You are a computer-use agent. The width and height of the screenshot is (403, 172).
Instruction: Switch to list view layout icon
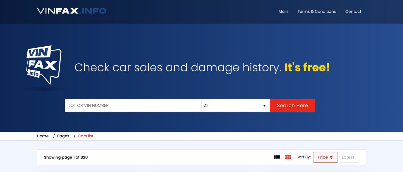click(x=277, y=157)
